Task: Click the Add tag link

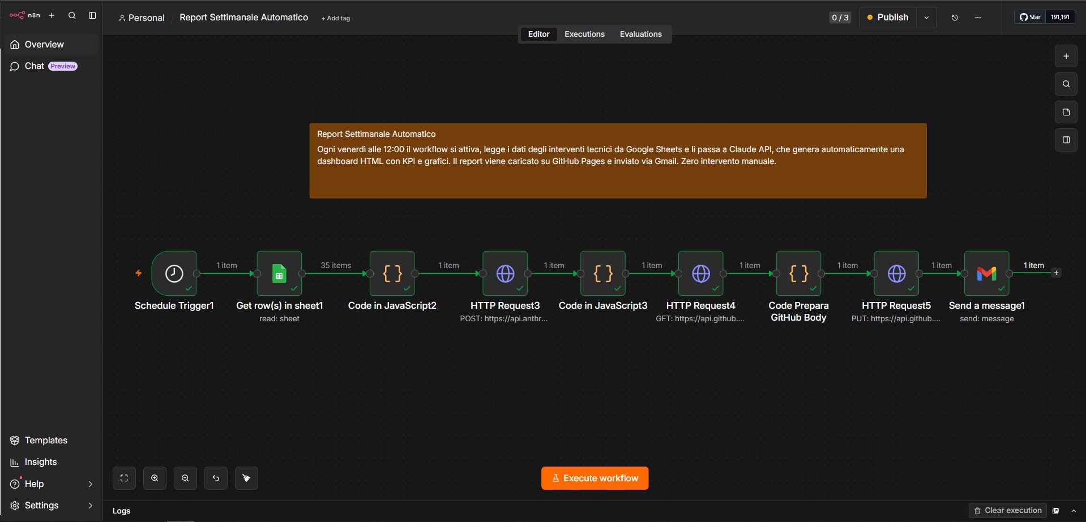Action: (336, 18)
